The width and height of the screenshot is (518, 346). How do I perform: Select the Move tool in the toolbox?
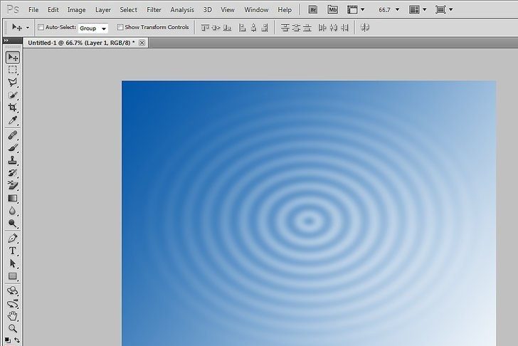(13, 58)
